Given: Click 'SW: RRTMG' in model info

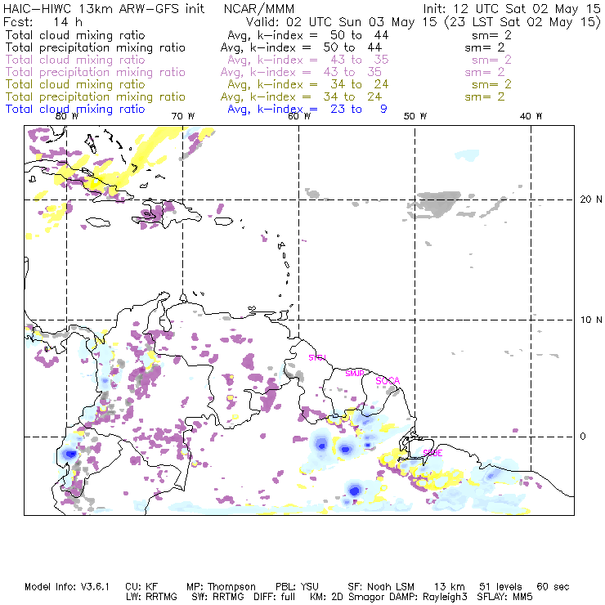Looking at the screenshot, I should pos(217,597).
